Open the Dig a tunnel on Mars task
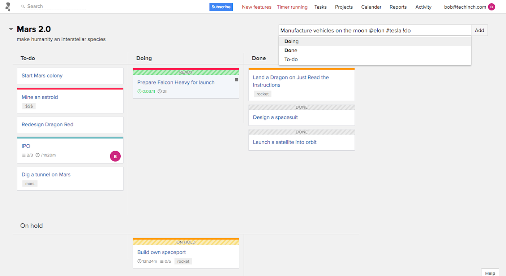Image resolution: width=506 pixels, height=276 pixels. click(x=46, y=175)
